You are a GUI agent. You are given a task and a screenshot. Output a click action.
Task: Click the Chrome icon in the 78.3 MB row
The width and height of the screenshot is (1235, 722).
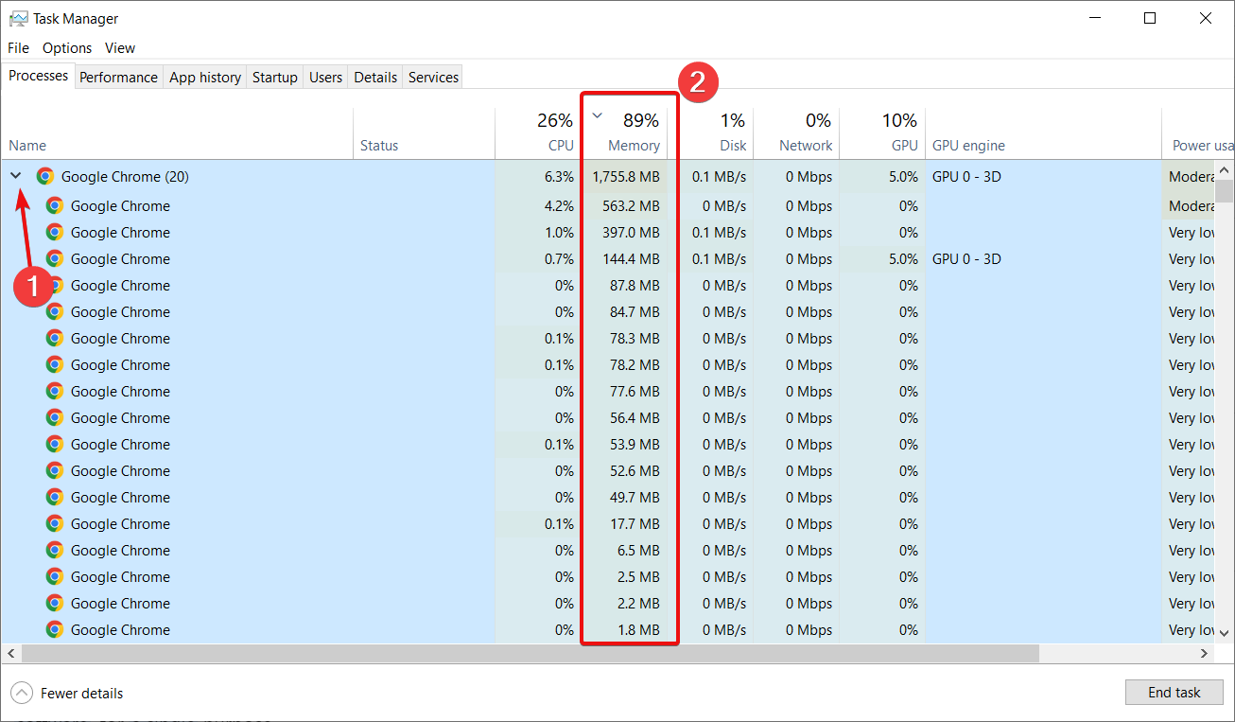click(55, 339)
